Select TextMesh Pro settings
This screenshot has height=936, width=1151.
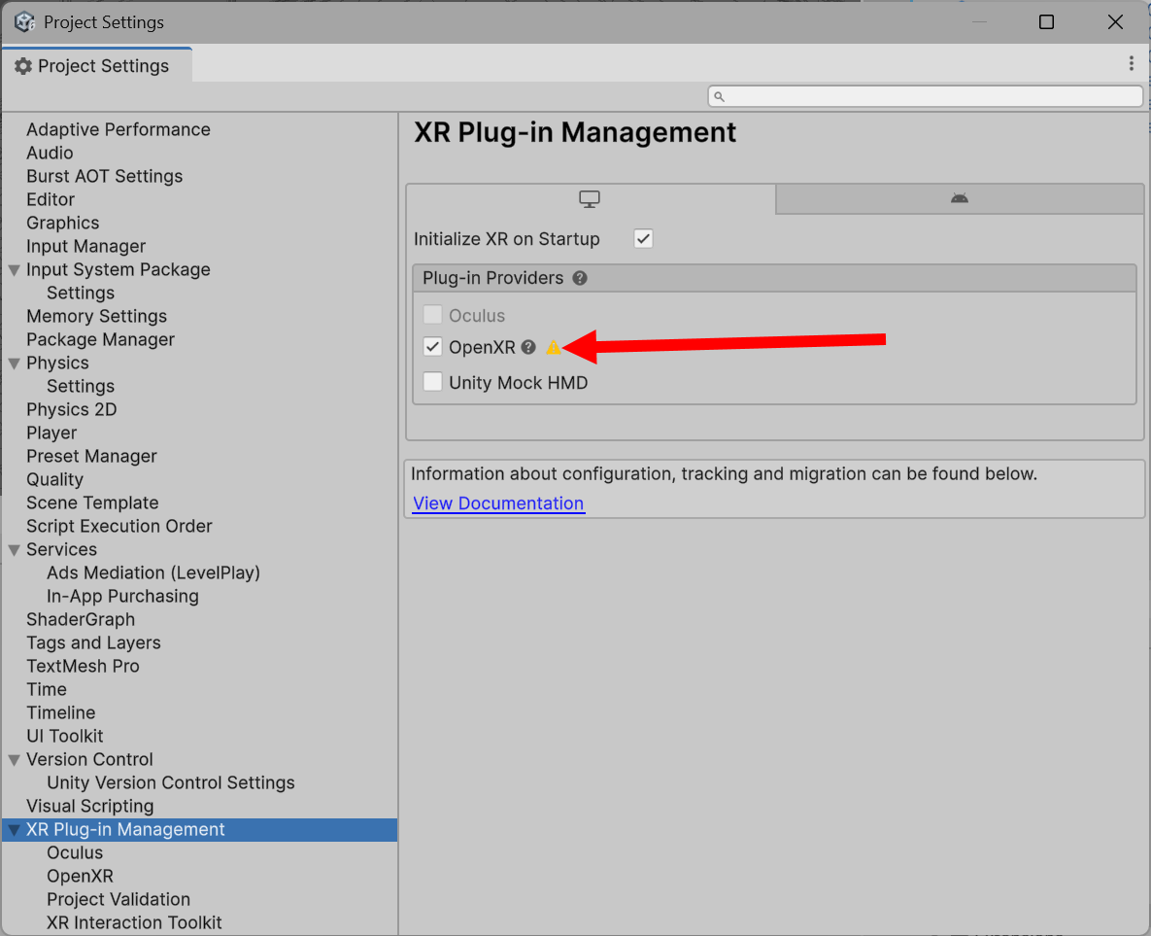[83, 667]
